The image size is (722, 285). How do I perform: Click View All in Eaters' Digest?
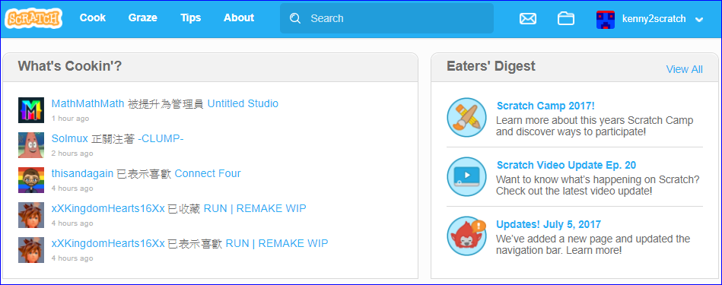coord(684,69)
